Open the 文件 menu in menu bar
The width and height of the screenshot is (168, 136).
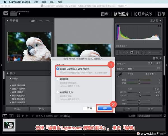pos(36,2)
